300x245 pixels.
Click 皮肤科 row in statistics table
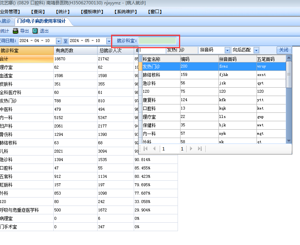69,84
